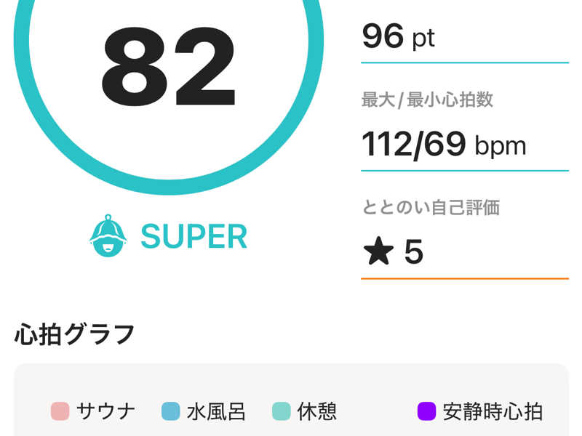The height and width of the screenshot is (436, 582).
Task: Toggle the 休憩 legend label
Action: 316,412
